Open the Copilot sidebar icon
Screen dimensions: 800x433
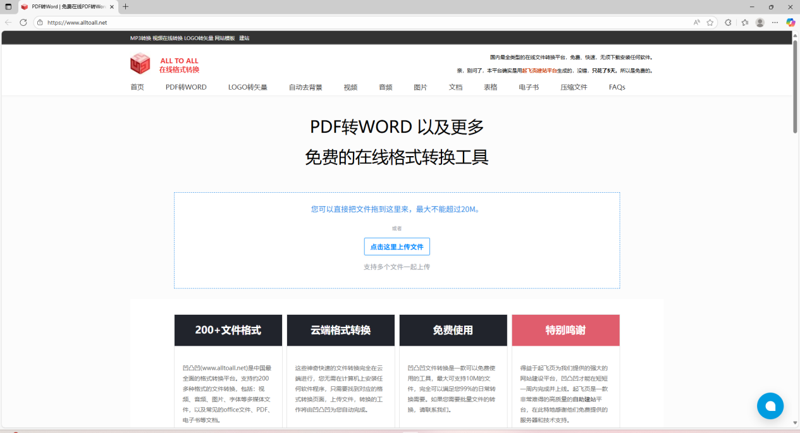(791, 22)
